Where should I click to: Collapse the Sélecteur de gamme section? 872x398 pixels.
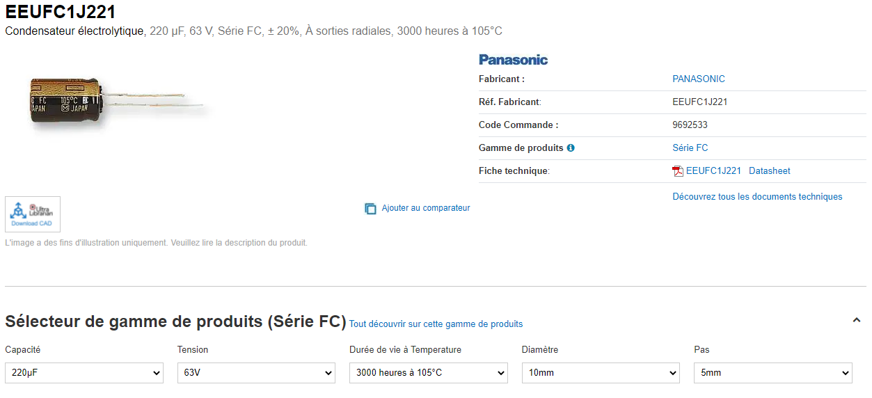[856, 320]
